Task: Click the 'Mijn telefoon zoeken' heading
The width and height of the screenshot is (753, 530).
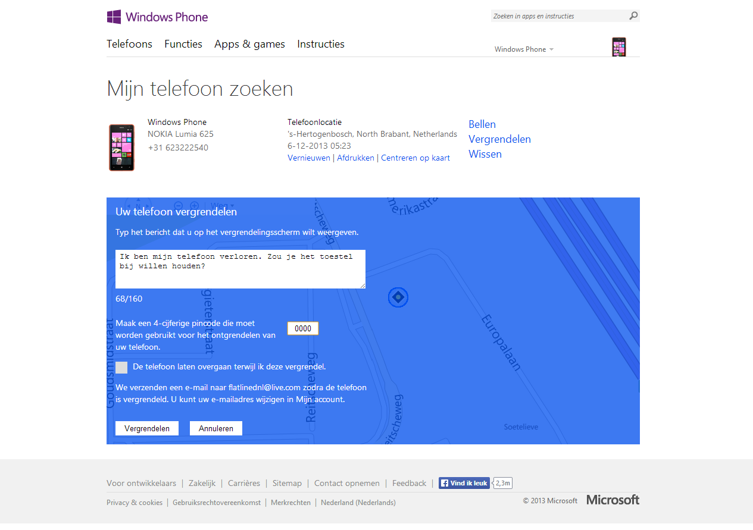Action: [200, 89]
